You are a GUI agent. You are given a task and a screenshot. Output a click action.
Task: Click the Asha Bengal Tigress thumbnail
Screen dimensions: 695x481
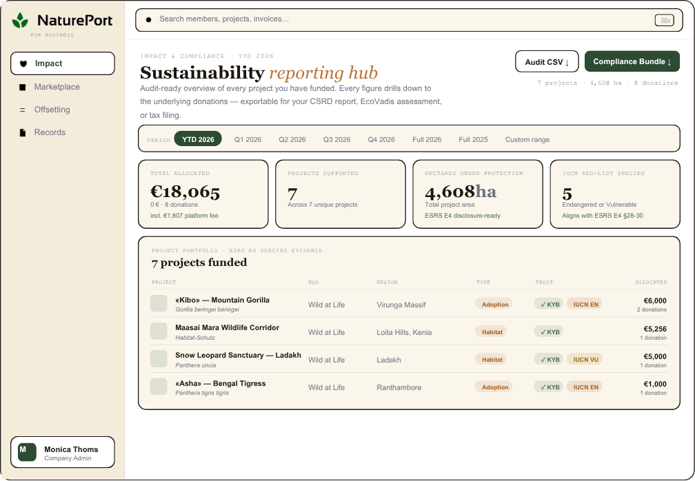pos(159,387)
